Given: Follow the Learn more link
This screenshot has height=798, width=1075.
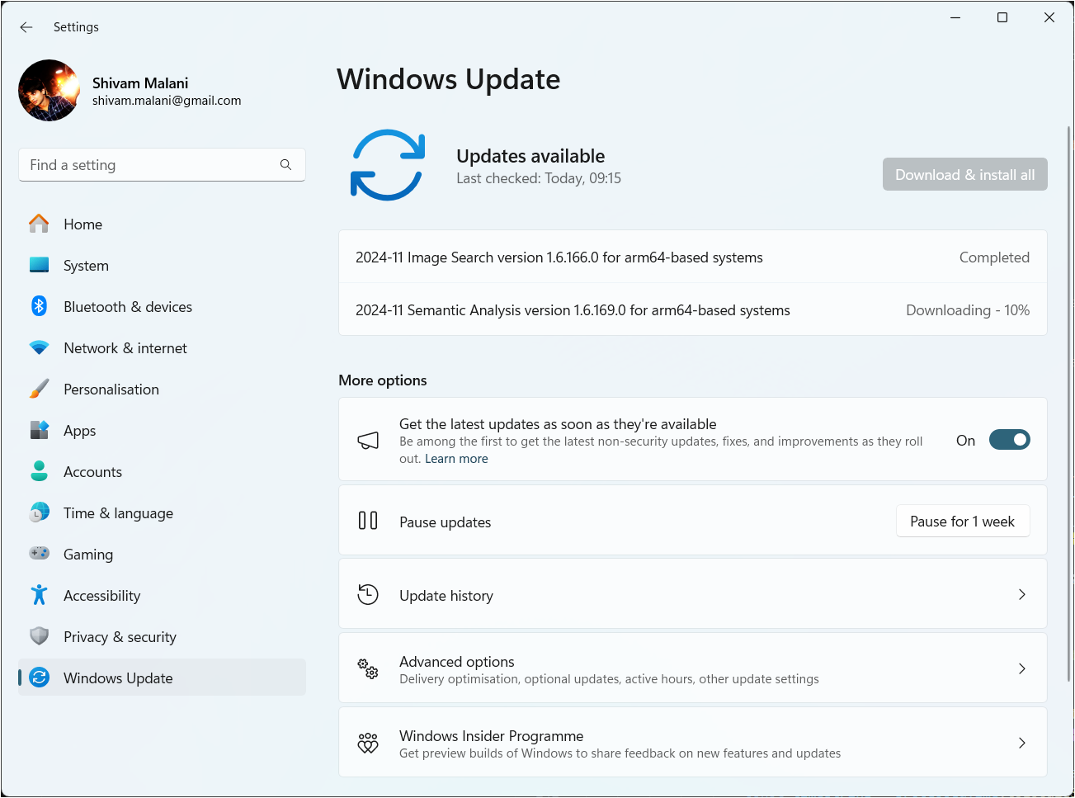Looking at the screenshot, I should click(456, 459).
